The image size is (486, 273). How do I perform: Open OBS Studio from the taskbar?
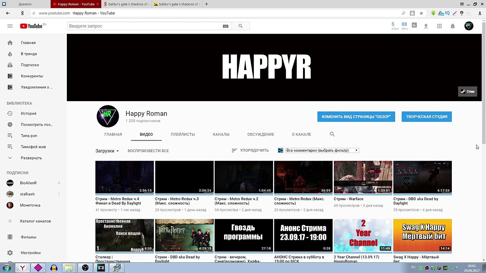click(85, 268)
